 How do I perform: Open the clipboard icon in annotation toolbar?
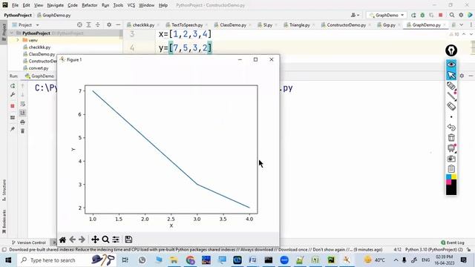[x=451, y=169]
